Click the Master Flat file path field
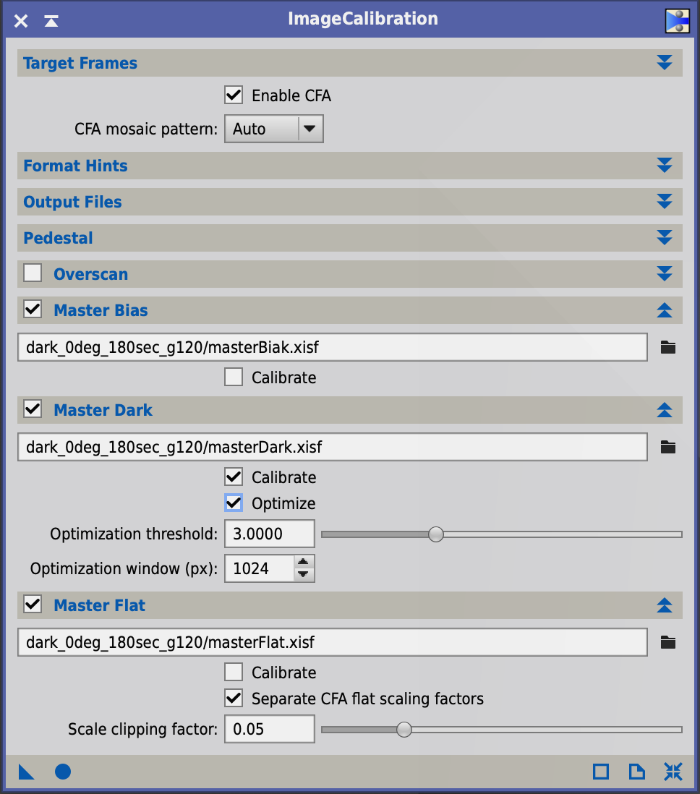Screen dimensions: 700x794 pyautogui.click(x=332, y=643)
